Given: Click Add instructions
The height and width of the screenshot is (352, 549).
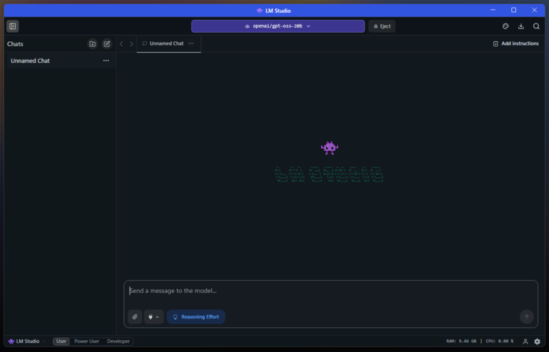Looking at the screenshot, I should tap(515, 43).
